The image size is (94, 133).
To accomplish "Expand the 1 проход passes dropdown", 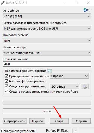I will (x=69, y=76).
